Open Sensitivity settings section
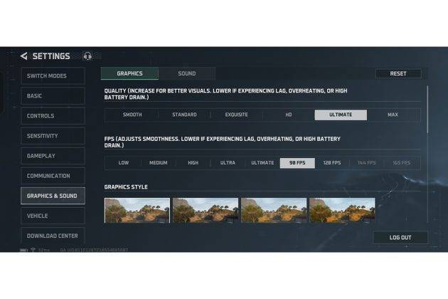The height and width of the screenshot is (299, 448). coord(53,136)
